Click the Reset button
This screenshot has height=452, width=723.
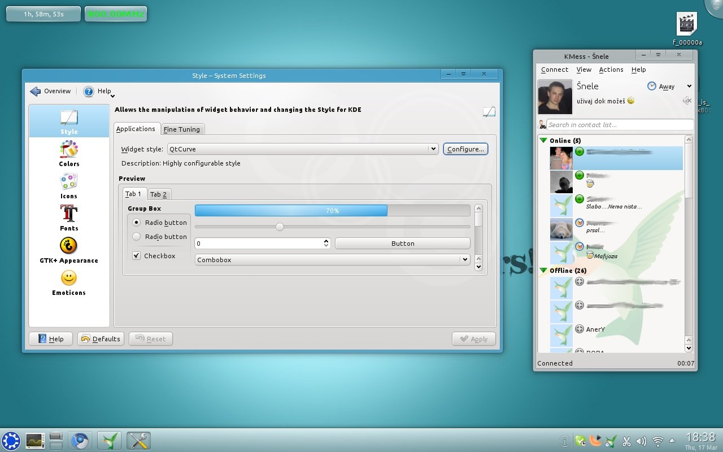(151, 339)
